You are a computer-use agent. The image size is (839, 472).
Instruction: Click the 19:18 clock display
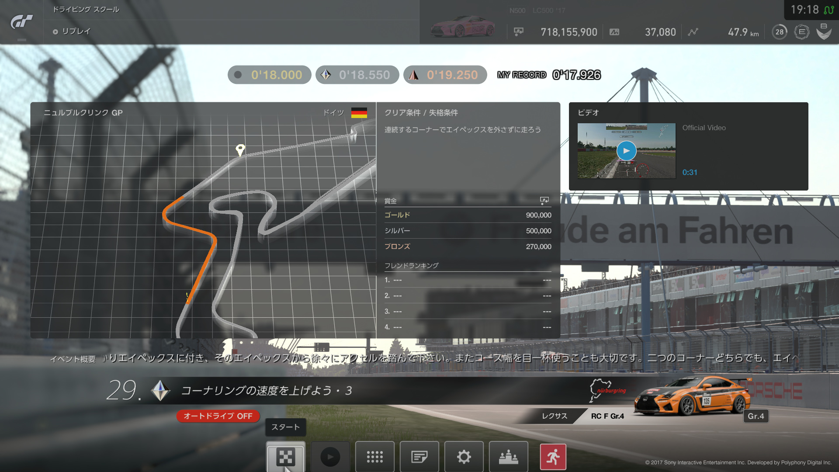coord(804,10)
